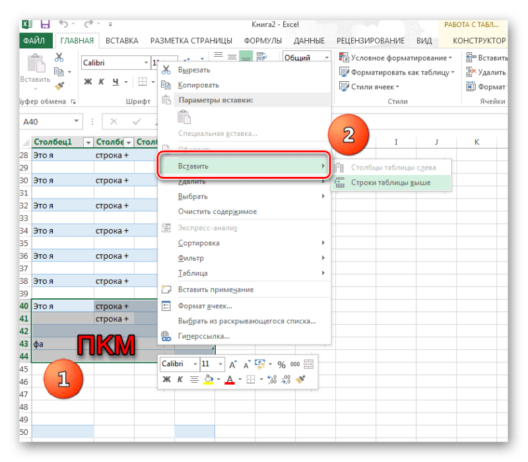Click the large Вставить paste button
The image size is (528, 462).
tap(35, 72)
